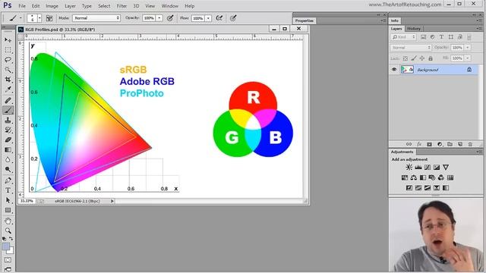486x273 pixels.
Task: Open the layer Opacity arrow in Layers panel
Action: coord(468,48)
